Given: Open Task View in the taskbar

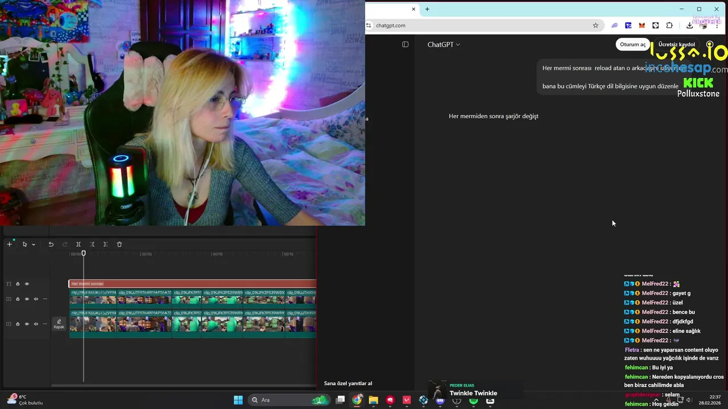Looking at the screenshot, I should point(340,400).
